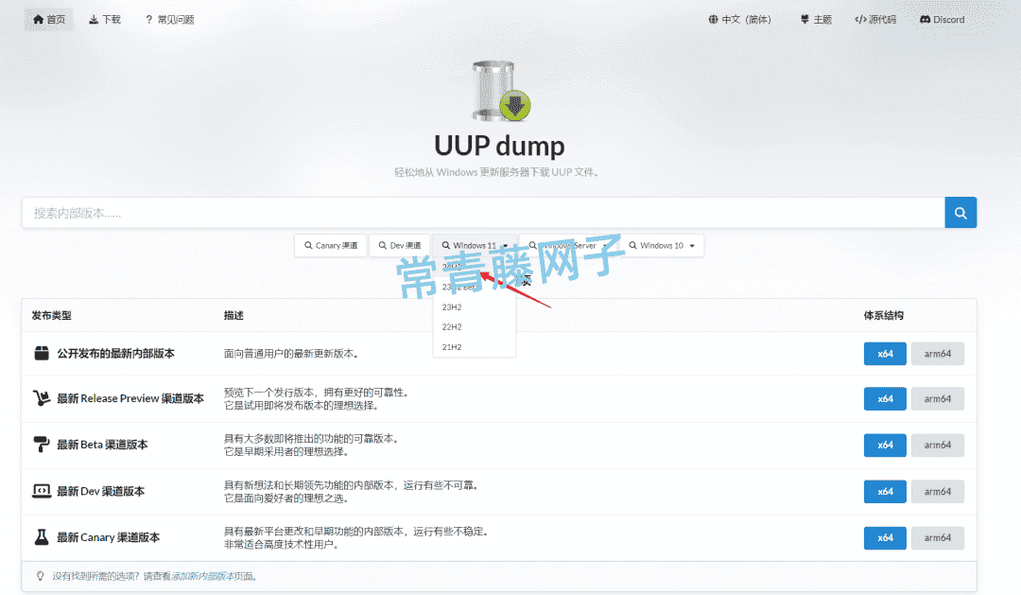1021x595 pixels.
Task: Click the description 面向普通用户的最新更新版本
Action: (x=291, y=354)
